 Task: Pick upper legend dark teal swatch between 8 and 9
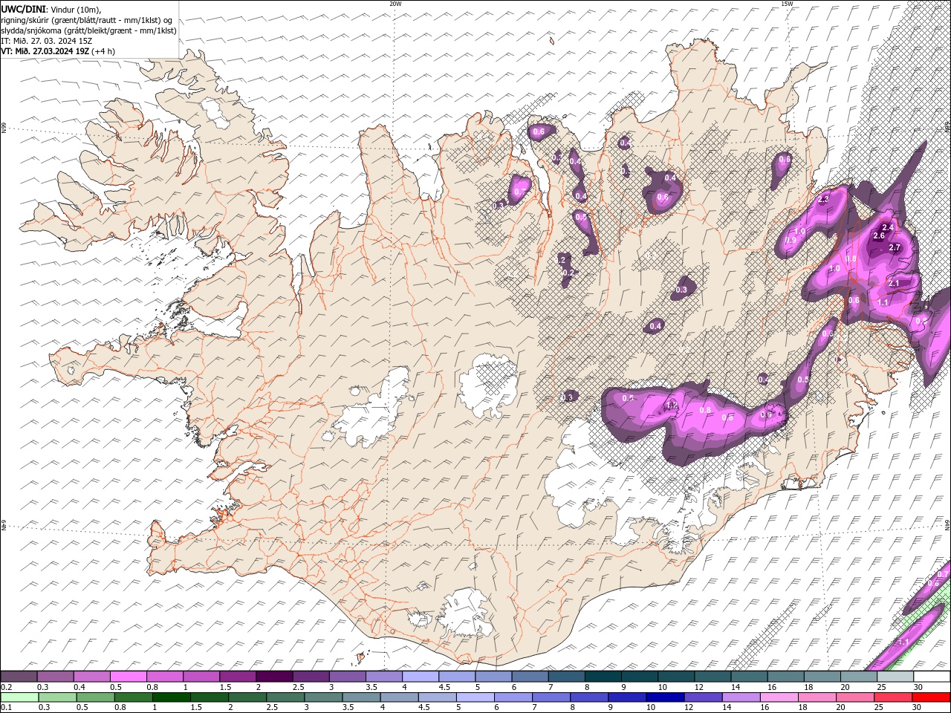point(603,677)
